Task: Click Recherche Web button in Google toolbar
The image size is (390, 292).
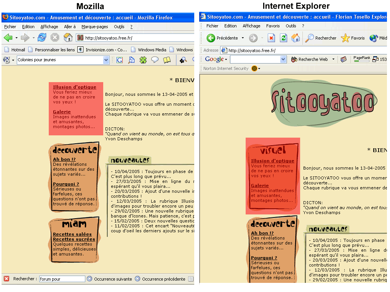Action: click(x=309, y=59)
